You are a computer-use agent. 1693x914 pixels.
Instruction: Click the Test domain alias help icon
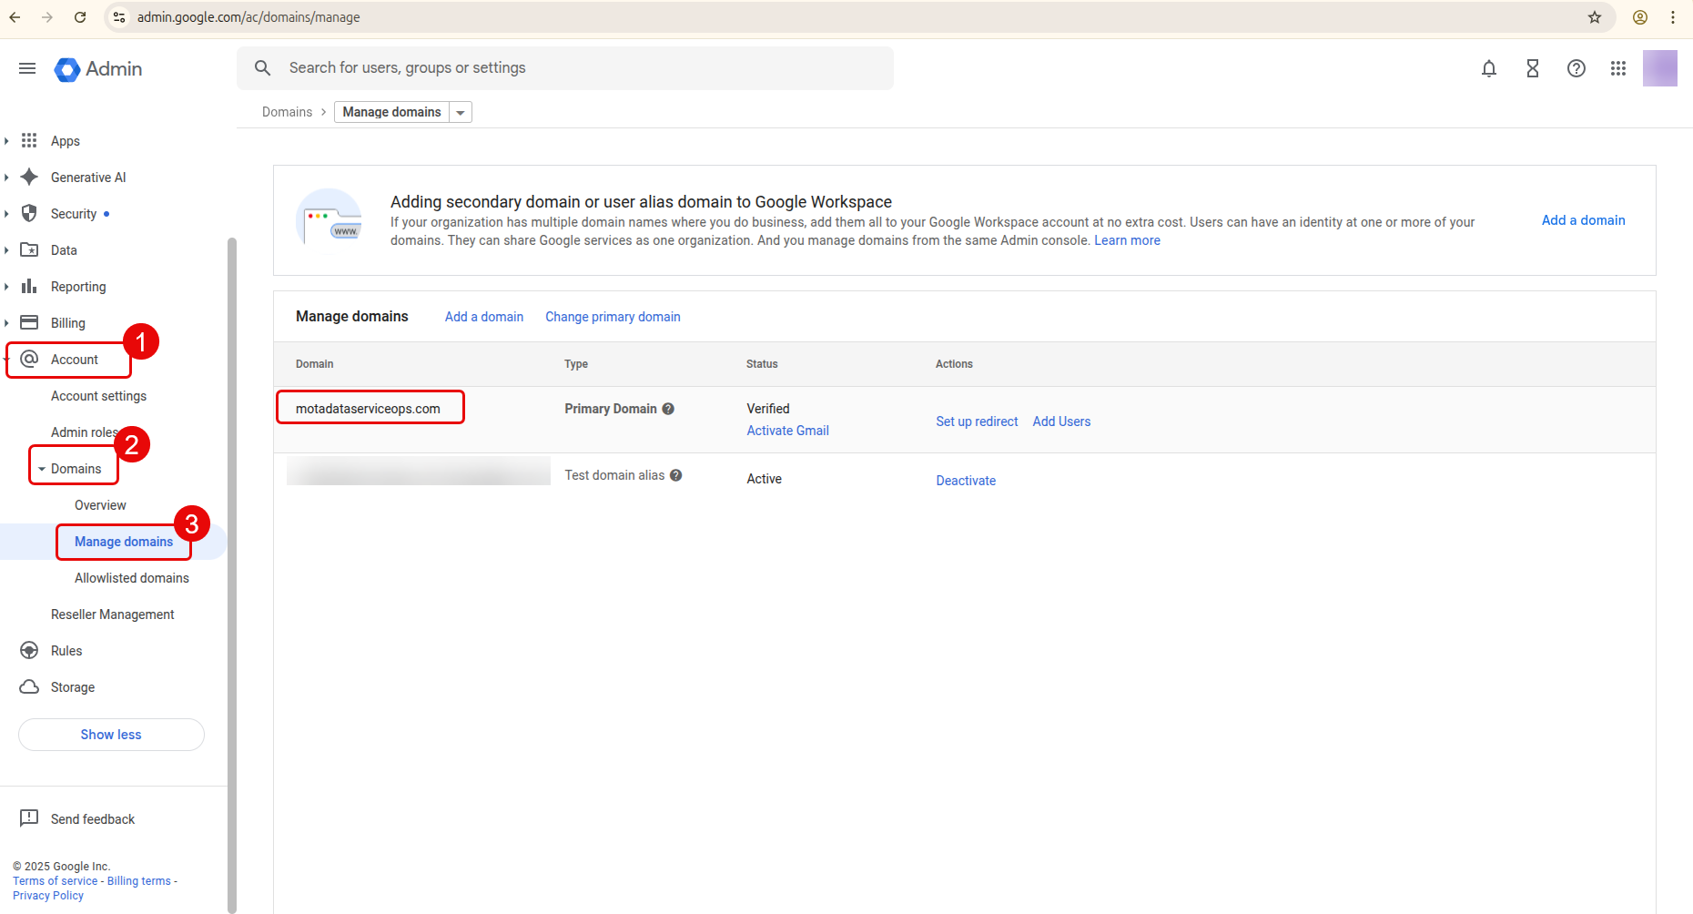coord(676,475)
